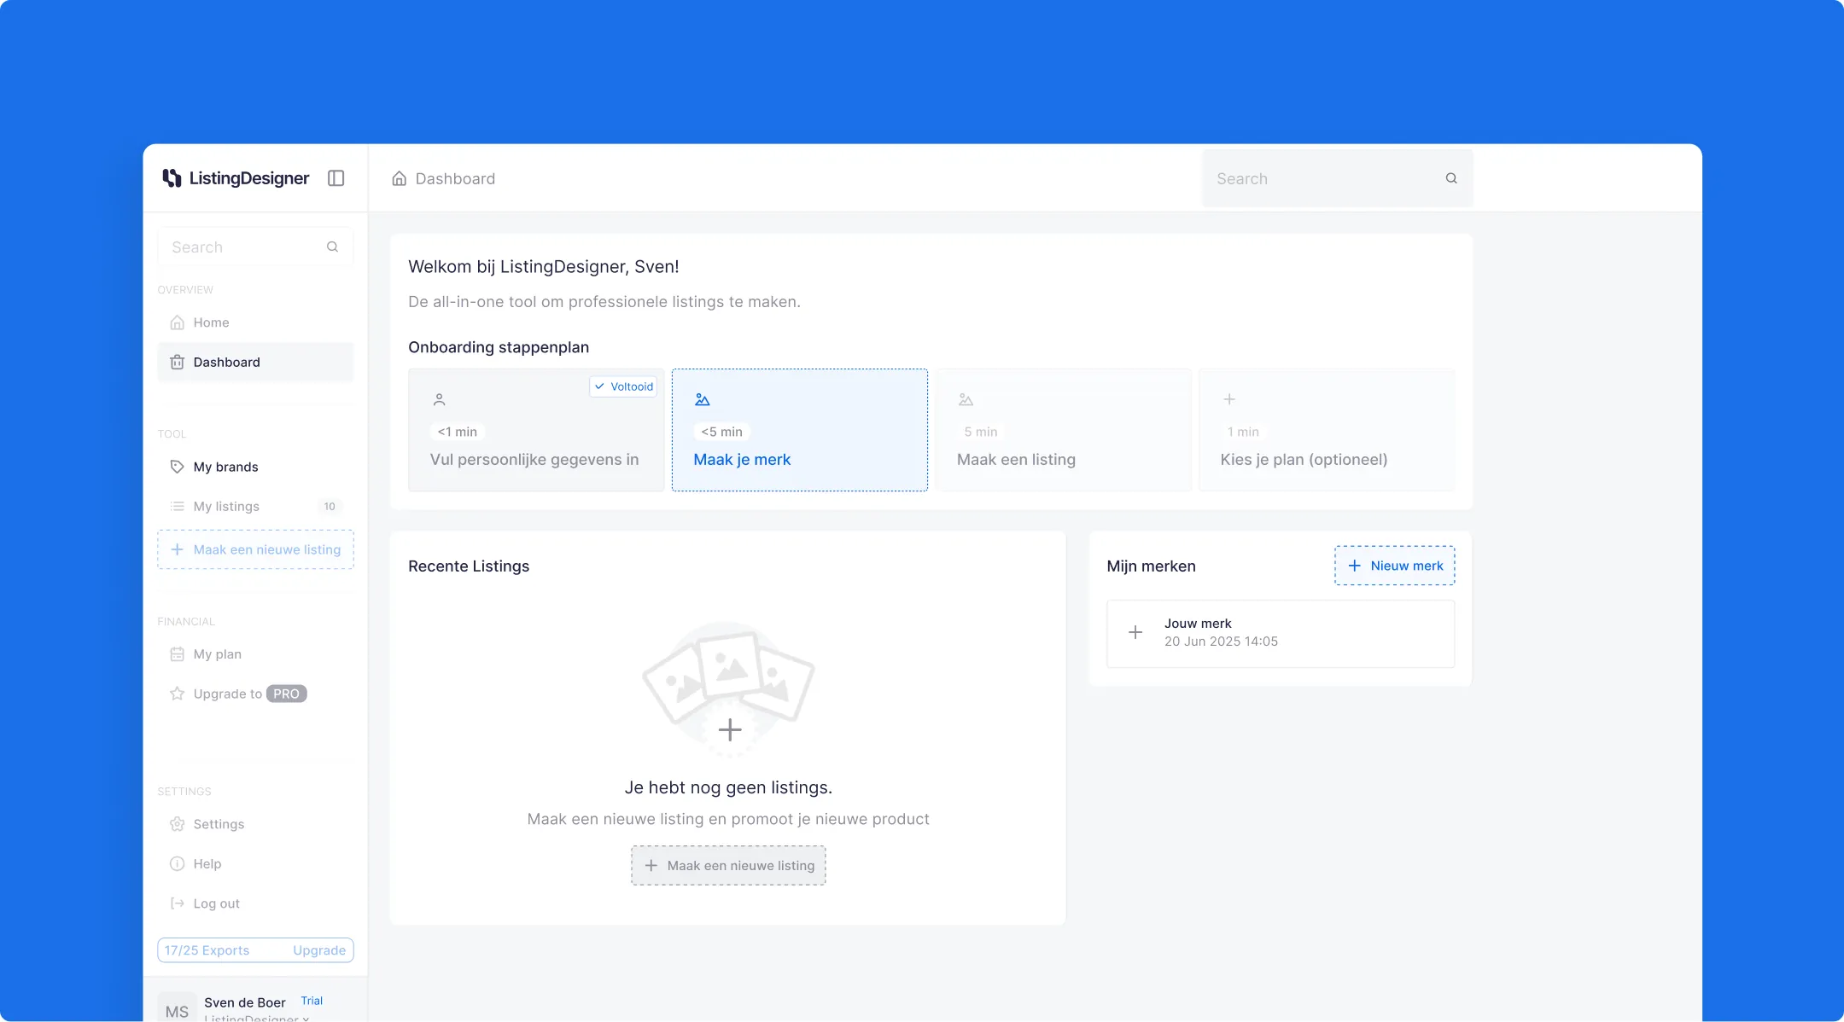
Task: Go to My listings
Action: pos(255,506)
